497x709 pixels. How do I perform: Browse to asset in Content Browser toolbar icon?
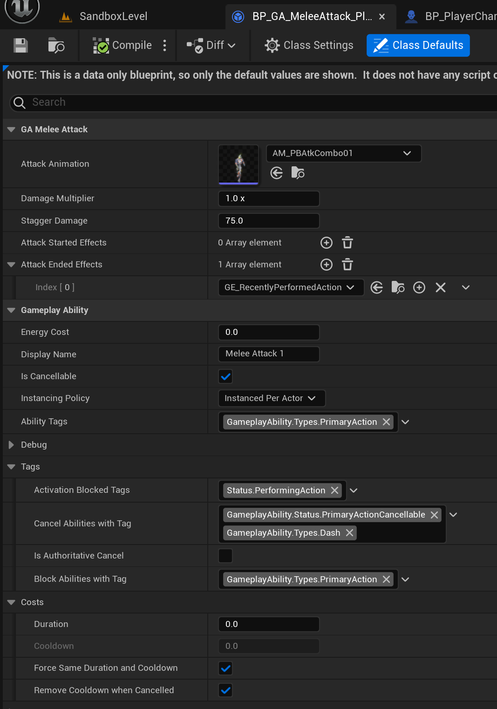tap(56, 45)
